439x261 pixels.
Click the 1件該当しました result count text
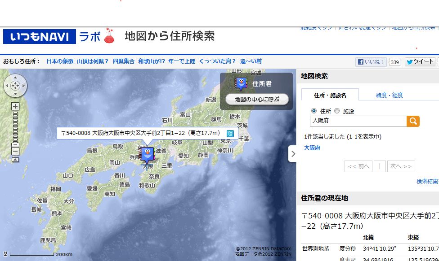pyautogui.click(x=343, y=136)
